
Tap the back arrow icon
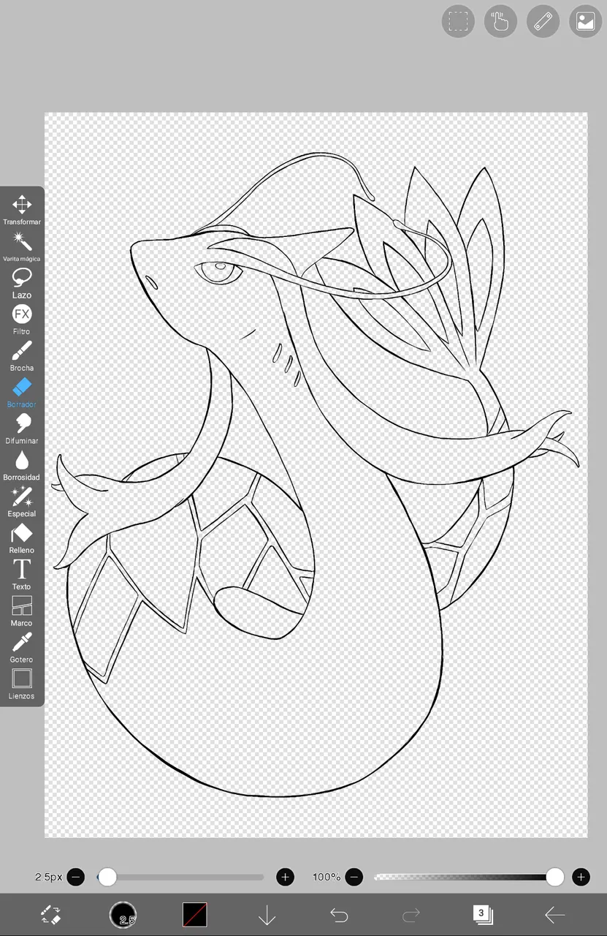[554, 915]
